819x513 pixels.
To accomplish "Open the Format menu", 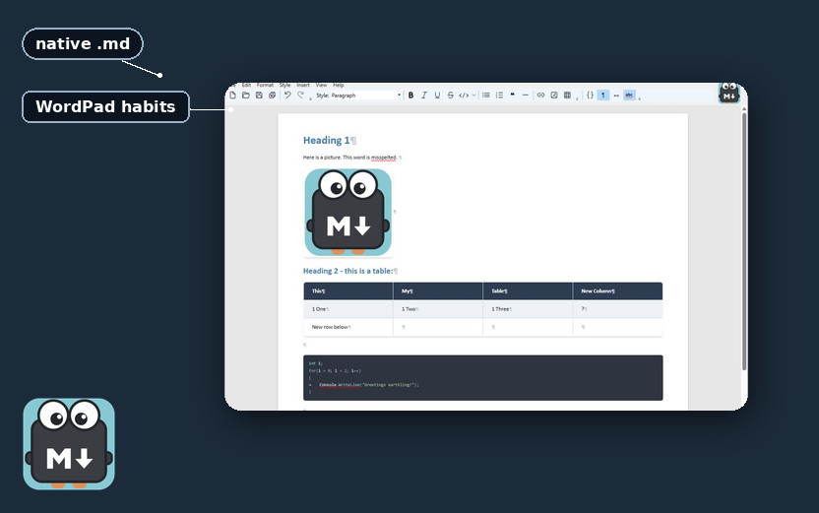I will (265, 85).
